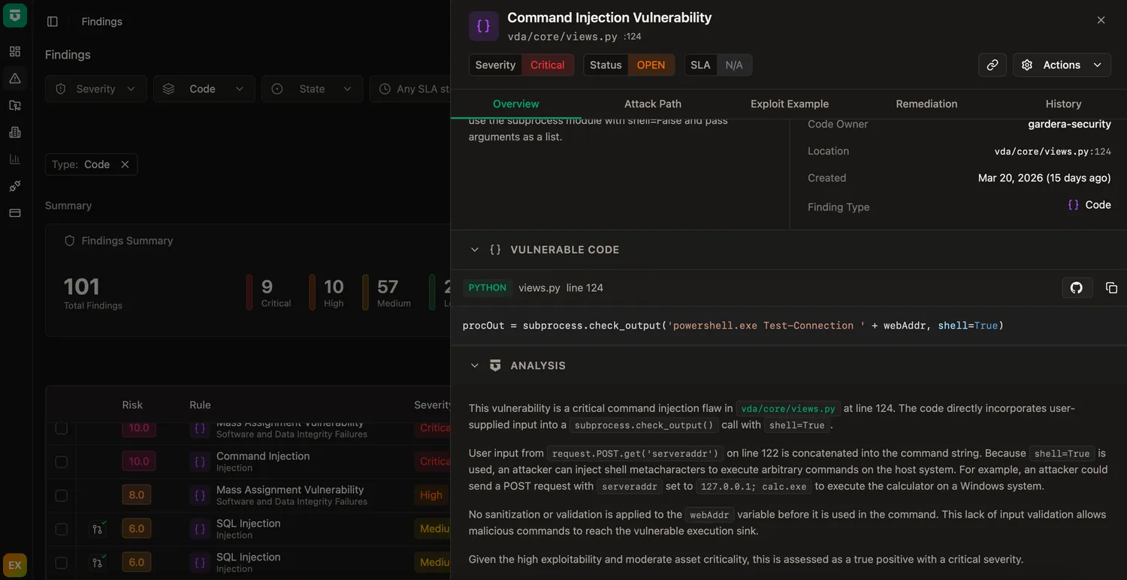Switch to the Attack Path tab
Screen dimensions: 1127x580
[x=653, y=104]
